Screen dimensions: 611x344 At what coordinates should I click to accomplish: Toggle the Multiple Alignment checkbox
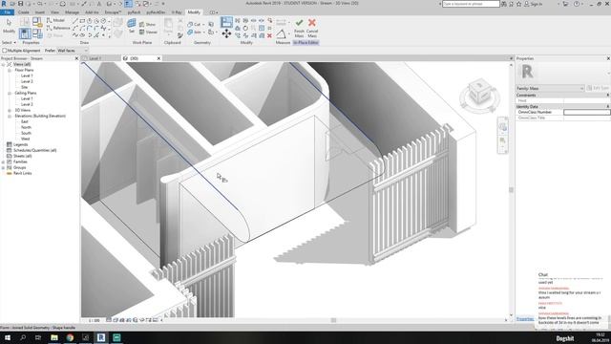(4, 51)
